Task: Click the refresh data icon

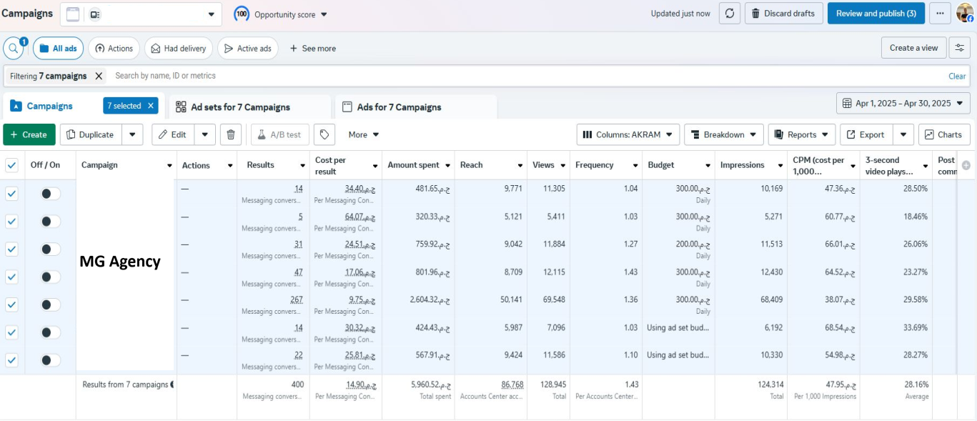Action: click(x=729, y=14)
